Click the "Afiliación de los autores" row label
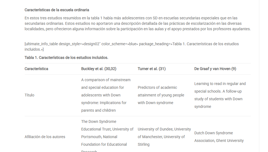This screenshot has width=268, height=152. coord(45,137)
